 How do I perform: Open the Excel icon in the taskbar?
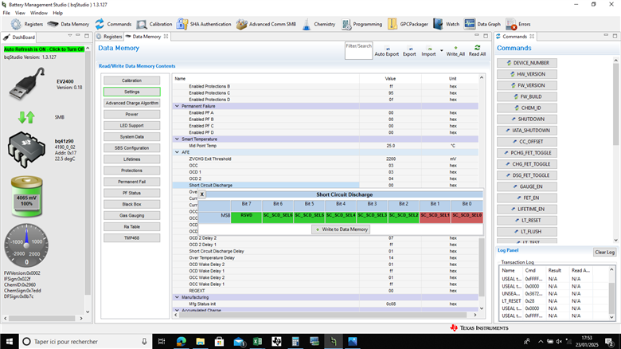(257, 341)
